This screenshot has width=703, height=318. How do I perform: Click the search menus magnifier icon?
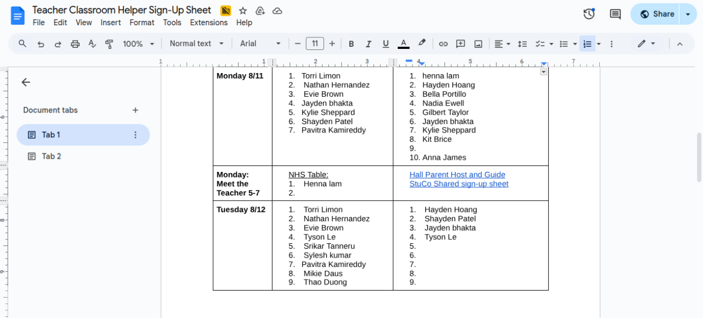pyautogui.click(x=23, y=43)
